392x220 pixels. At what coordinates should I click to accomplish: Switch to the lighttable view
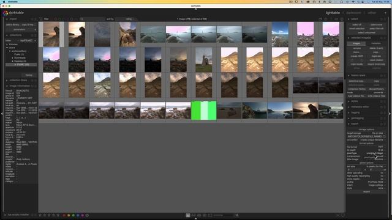[333, 13]
